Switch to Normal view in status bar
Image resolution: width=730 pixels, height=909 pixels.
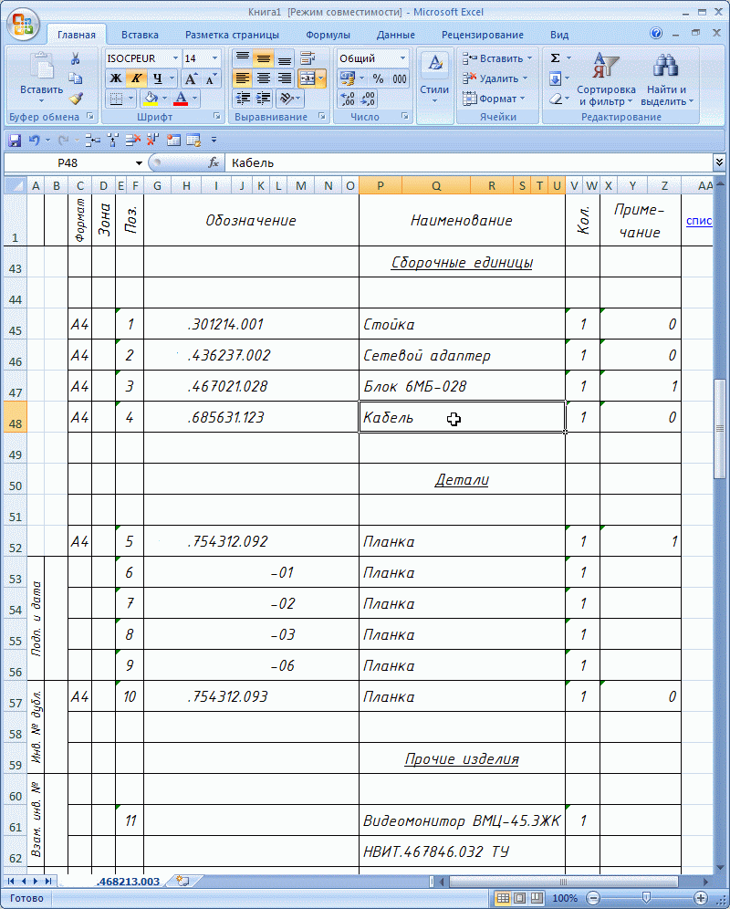coord(503,898)
